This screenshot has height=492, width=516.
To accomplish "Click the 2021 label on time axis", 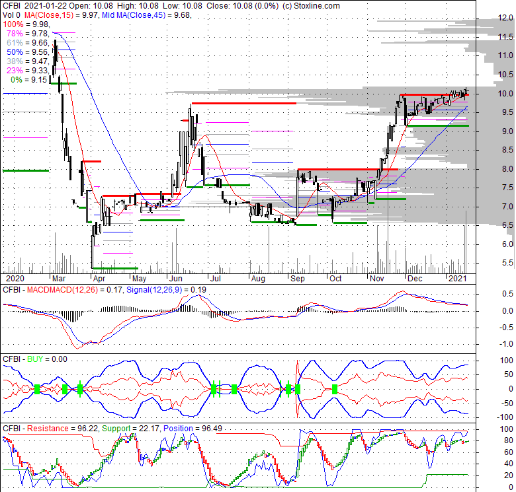I will click(458, 279).
